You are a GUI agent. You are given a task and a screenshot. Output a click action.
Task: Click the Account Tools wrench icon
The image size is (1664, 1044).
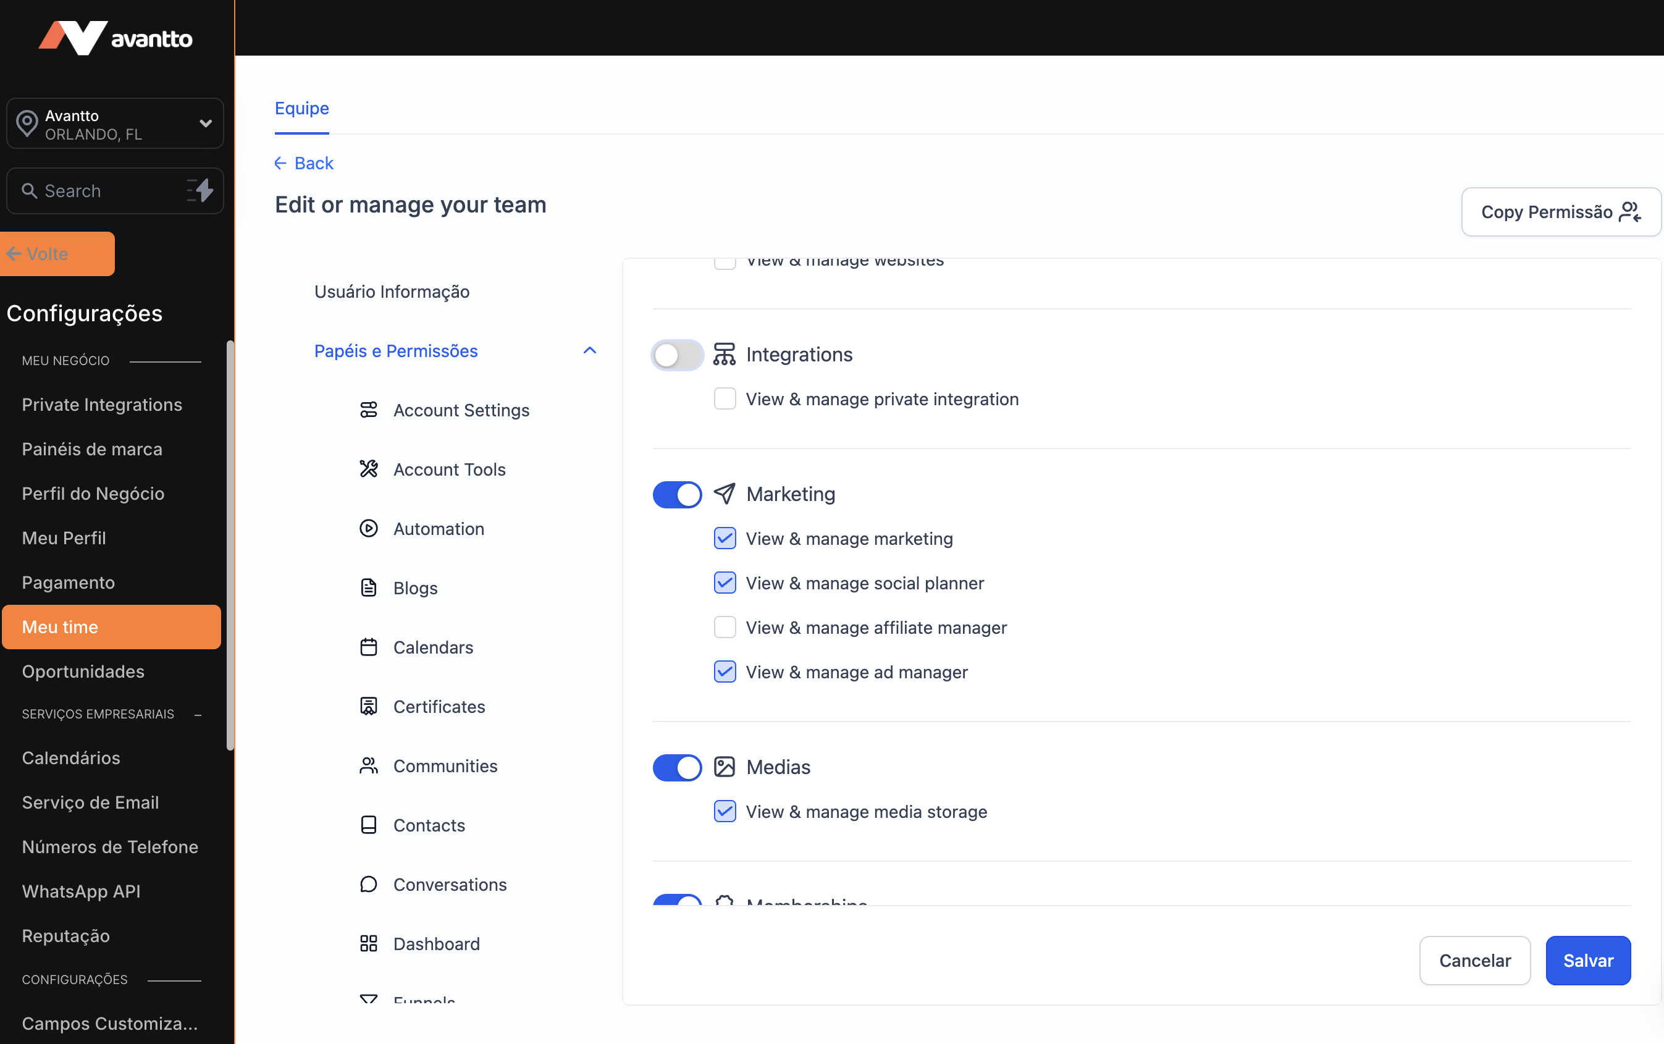click(369, 469)
